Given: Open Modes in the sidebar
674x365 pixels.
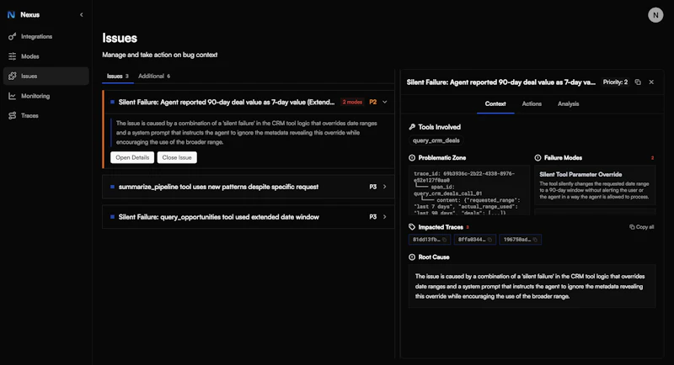Looking at the screenshot, I should point(46,56).
